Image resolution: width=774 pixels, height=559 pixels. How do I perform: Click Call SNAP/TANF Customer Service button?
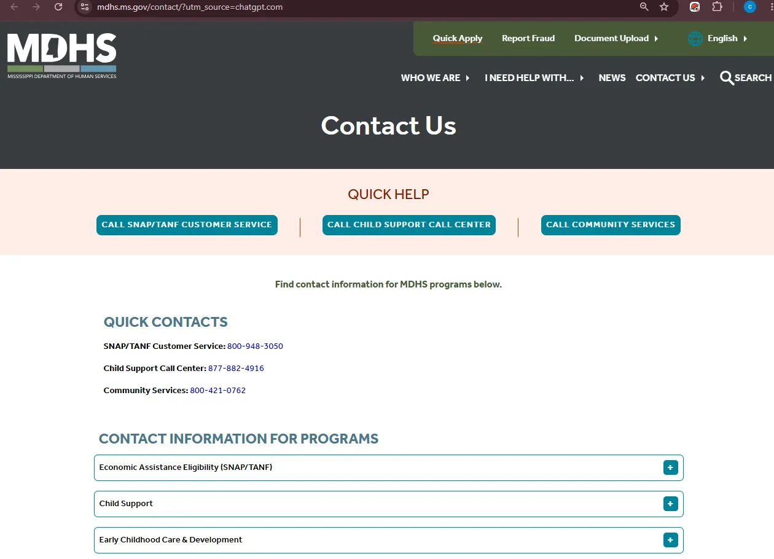[x=187, y=225]
